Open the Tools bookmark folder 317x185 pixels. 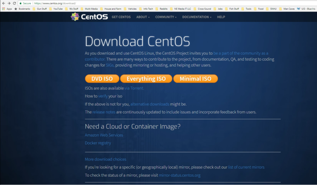tap(246, 9)
